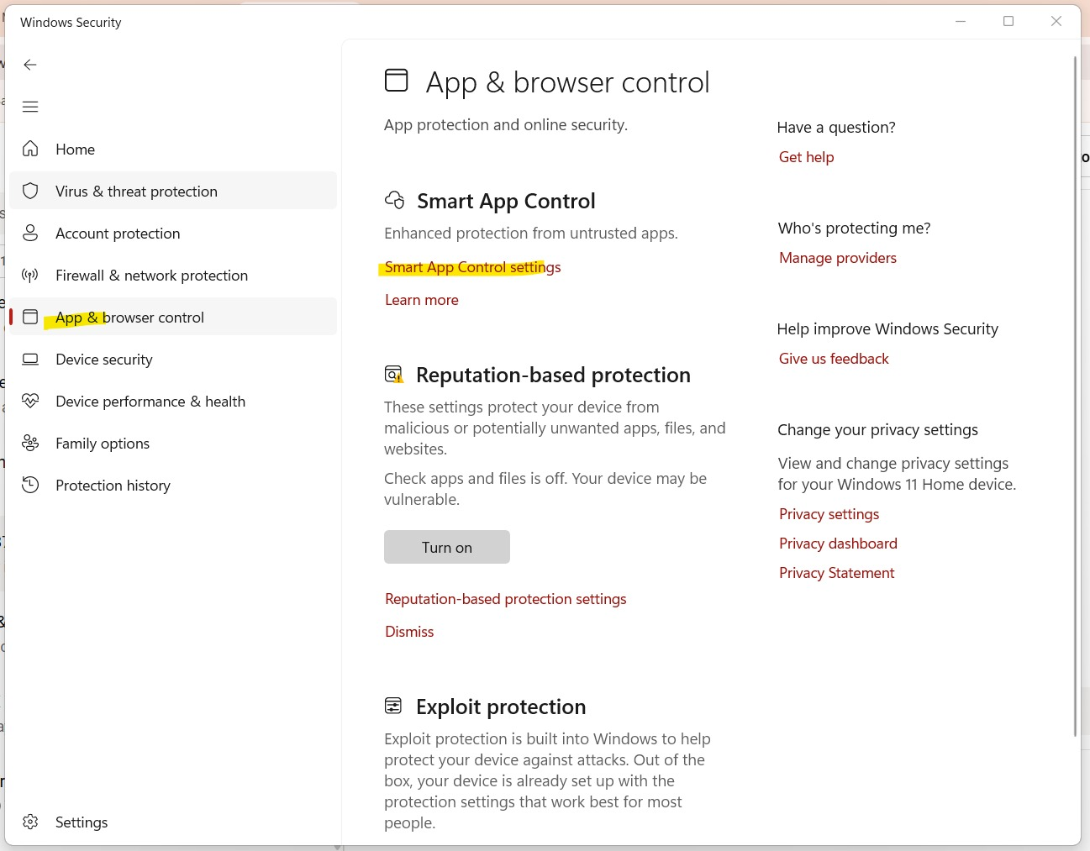Viewport: 1090px width, 851px height.
Task: Click the Reputation-based protection heading
Action: click(553, 375)
